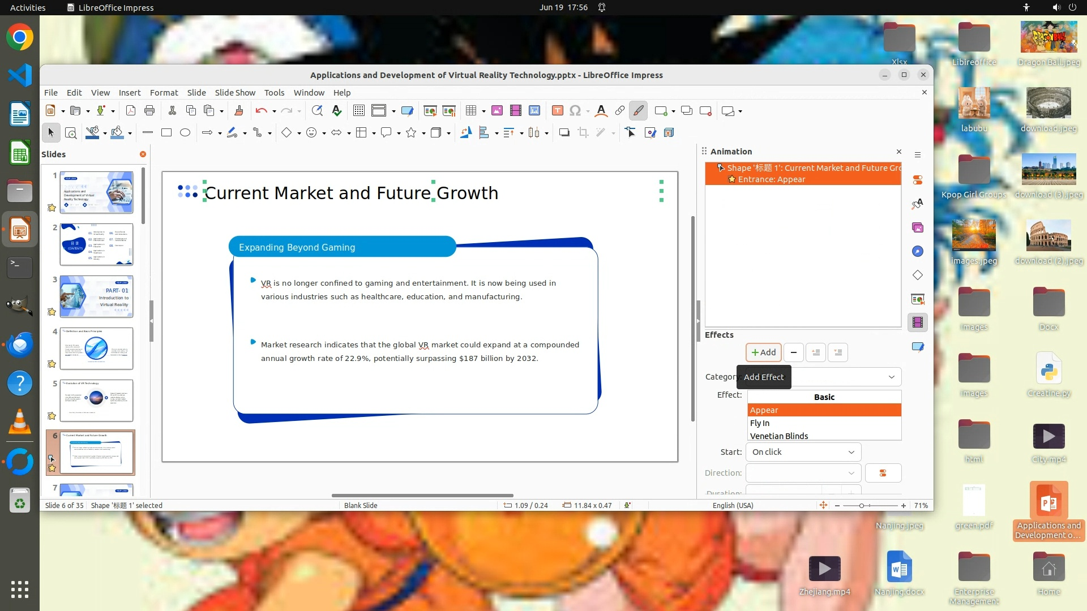Select the slide 4 thumbnail
The height and width of the screenshot is (611, 1087).
(x=96, y=348)
